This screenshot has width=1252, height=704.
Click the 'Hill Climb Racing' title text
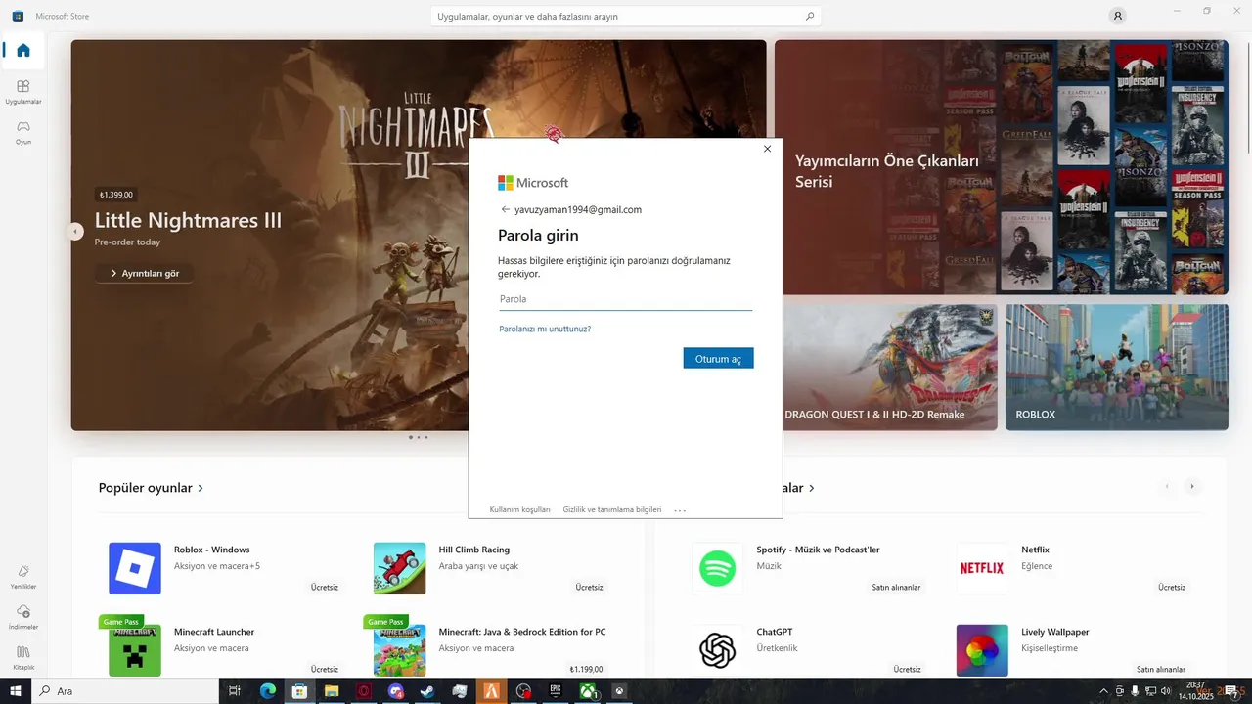474,550
